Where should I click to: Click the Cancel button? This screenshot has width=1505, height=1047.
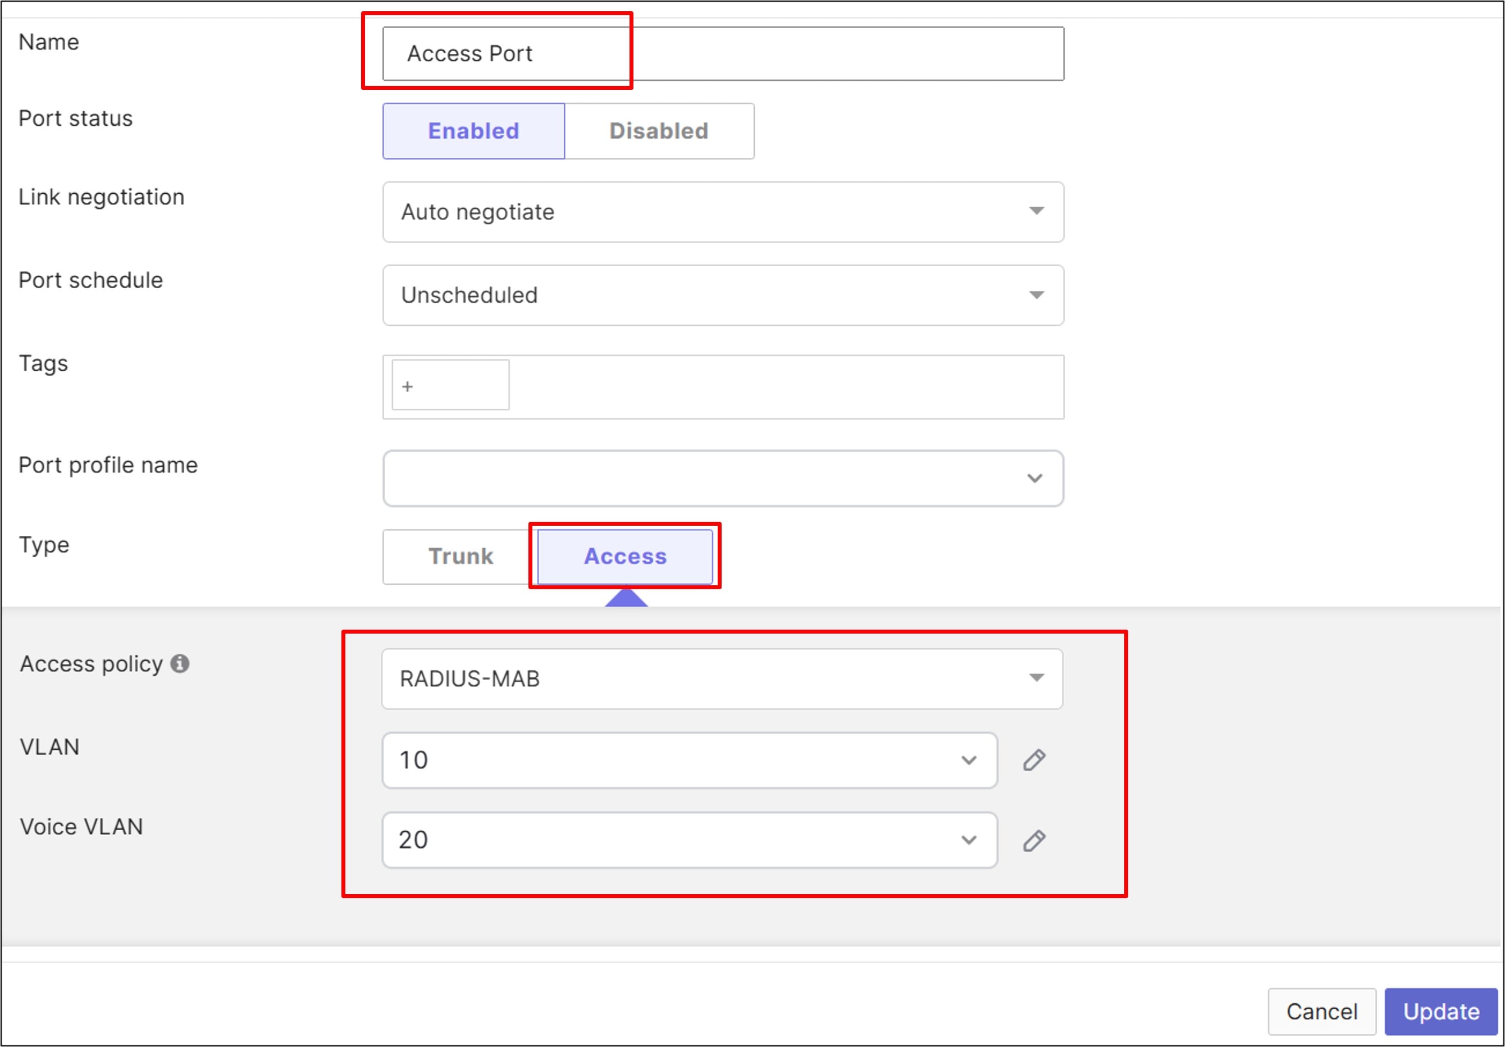tap(1321, 1012)
